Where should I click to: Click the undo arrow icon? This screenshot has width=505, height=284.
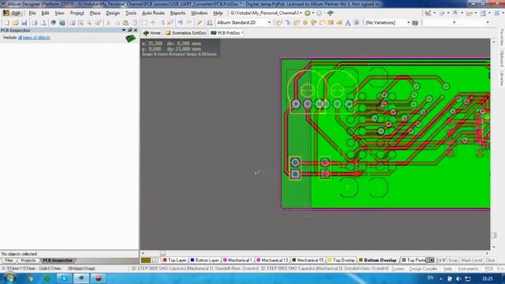coord(181,23)
